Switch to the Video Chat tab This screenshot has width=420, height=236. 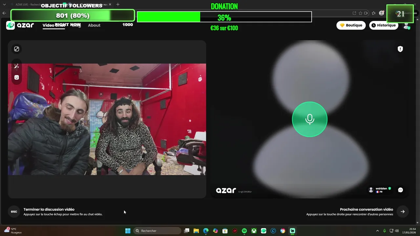tap(53, 25)
